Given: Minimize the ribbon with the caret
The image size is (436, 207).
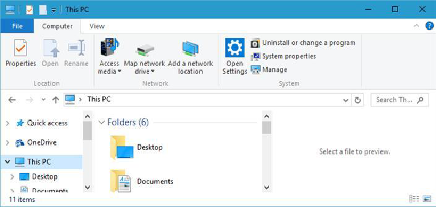Looking at the screenshot, I should point(416,26).
